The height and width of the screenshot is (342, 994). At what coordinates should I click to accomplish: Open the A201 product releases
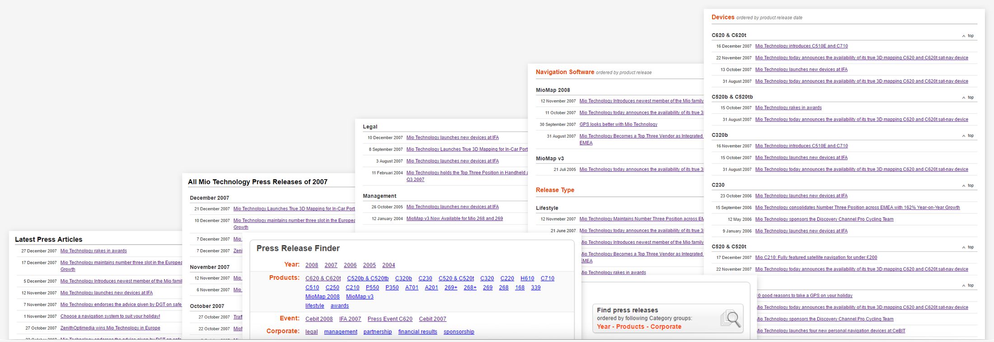click(431, 287)
